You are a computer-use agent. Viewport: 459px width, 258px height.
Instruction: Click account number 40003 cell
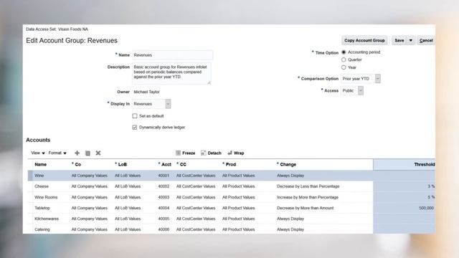tap(164, 197)
